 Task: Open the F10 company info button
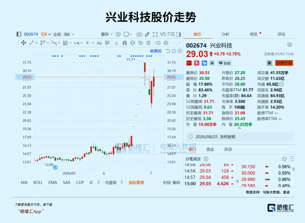click(171, 34)
